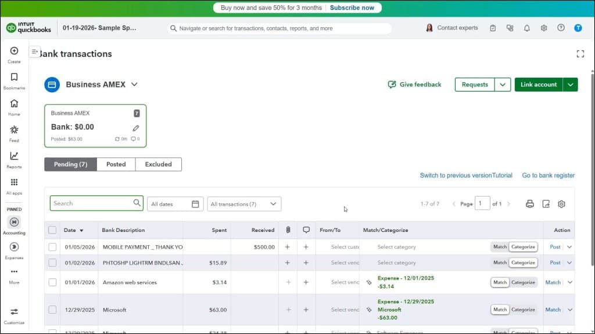Click the export transactions icon
The width and height of the screenshot is (595, 334).
(545, 204)
